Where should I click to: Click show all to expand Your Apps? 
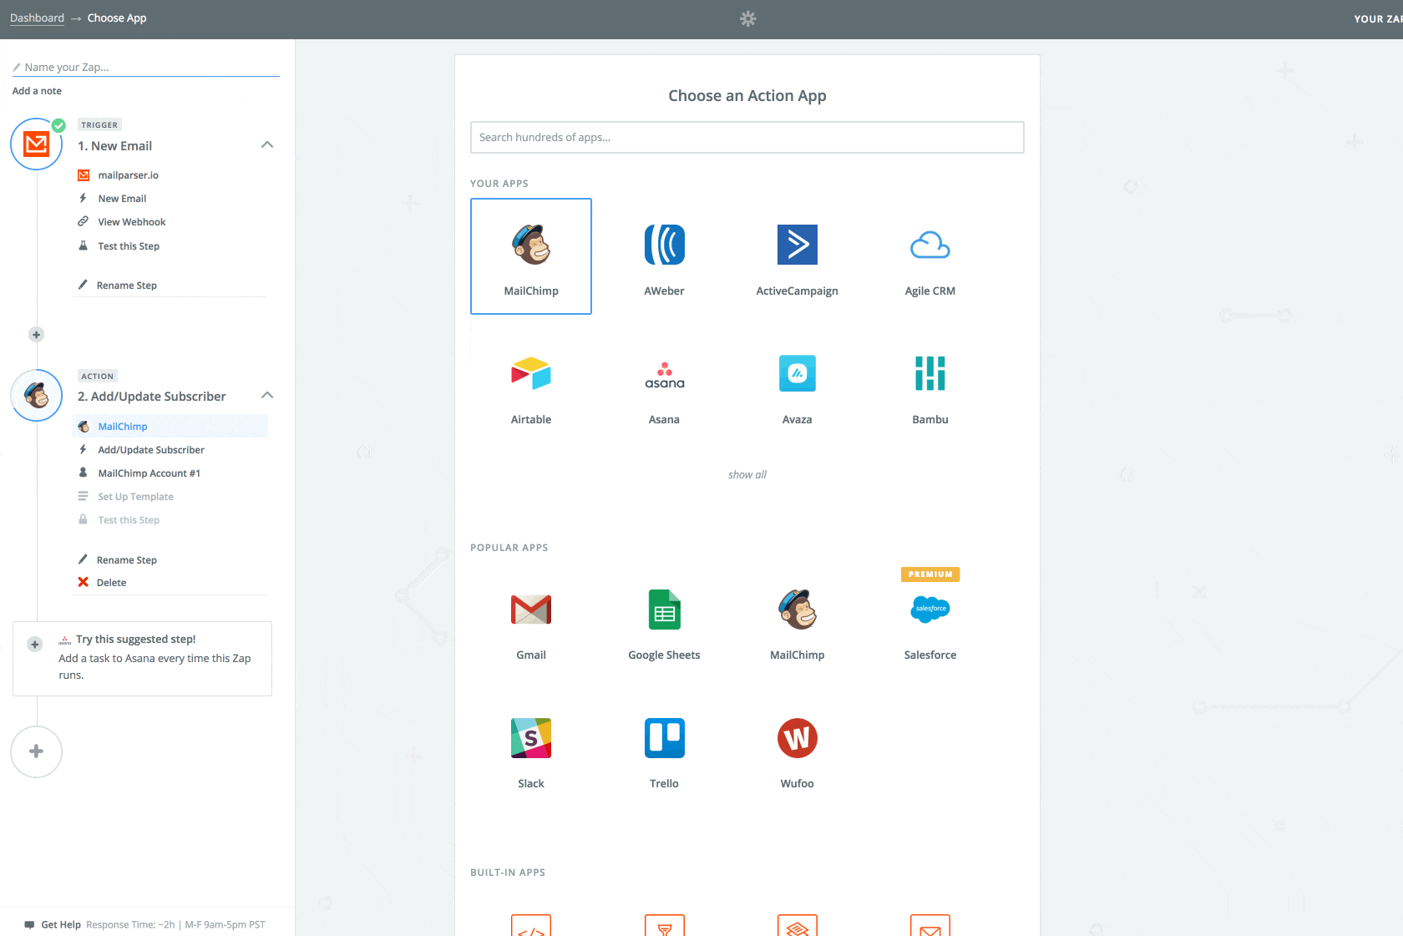click(x=747, y=475)
